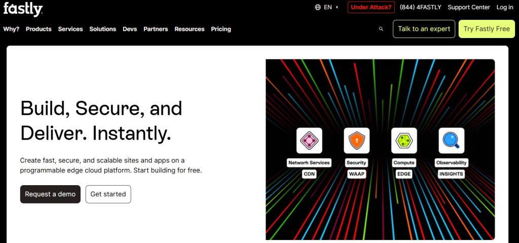Image resolution: width=519 pixels, height=243 pixels.
Task: Click the Try Fastly Free button
Action: (x=487, y=29)
